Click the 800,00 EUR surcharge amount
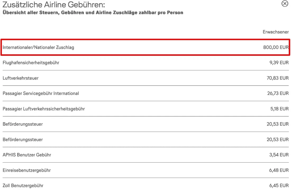 [276, 47]
